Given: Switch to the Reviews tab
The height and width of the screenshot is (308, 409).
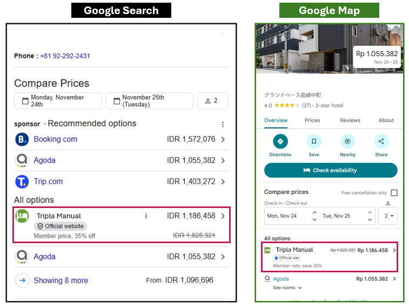Looking at the screenshot, I should tap(350, 120).
